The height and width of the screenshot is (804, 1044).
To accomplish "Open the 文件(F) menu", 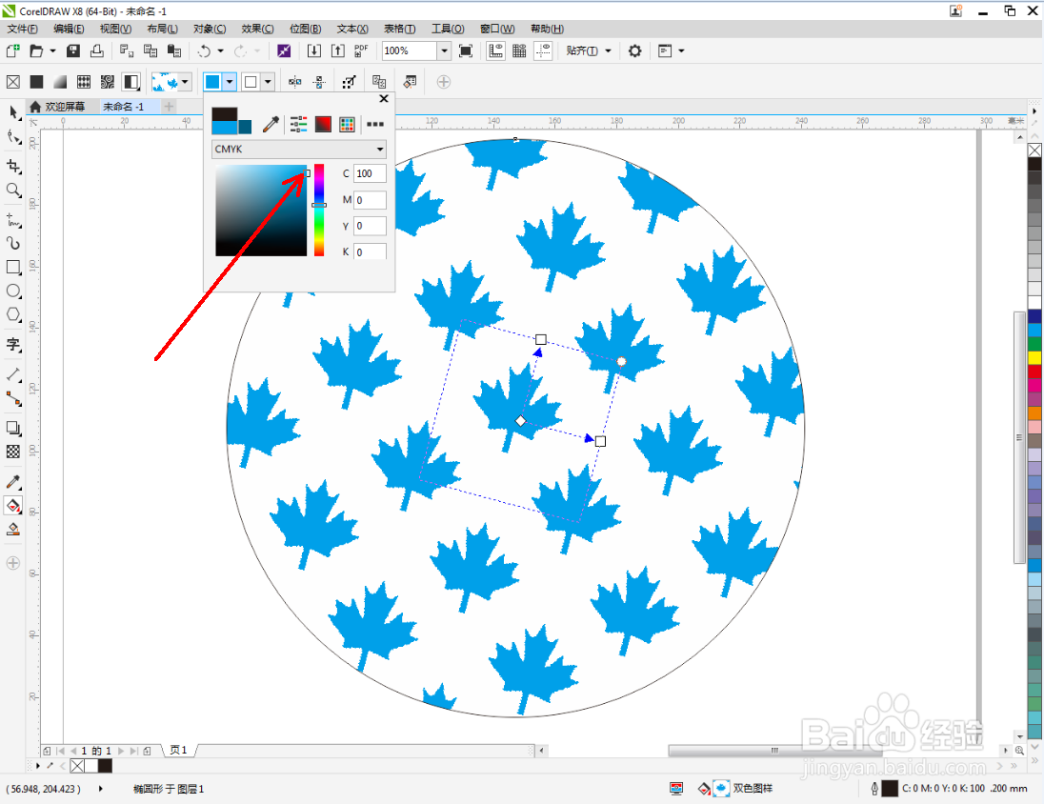I will pos(22,29).
